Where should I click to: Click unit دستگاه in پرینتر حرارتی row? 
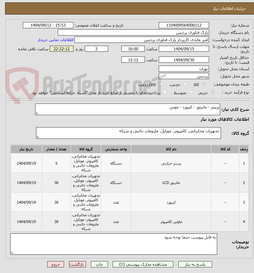116,163
